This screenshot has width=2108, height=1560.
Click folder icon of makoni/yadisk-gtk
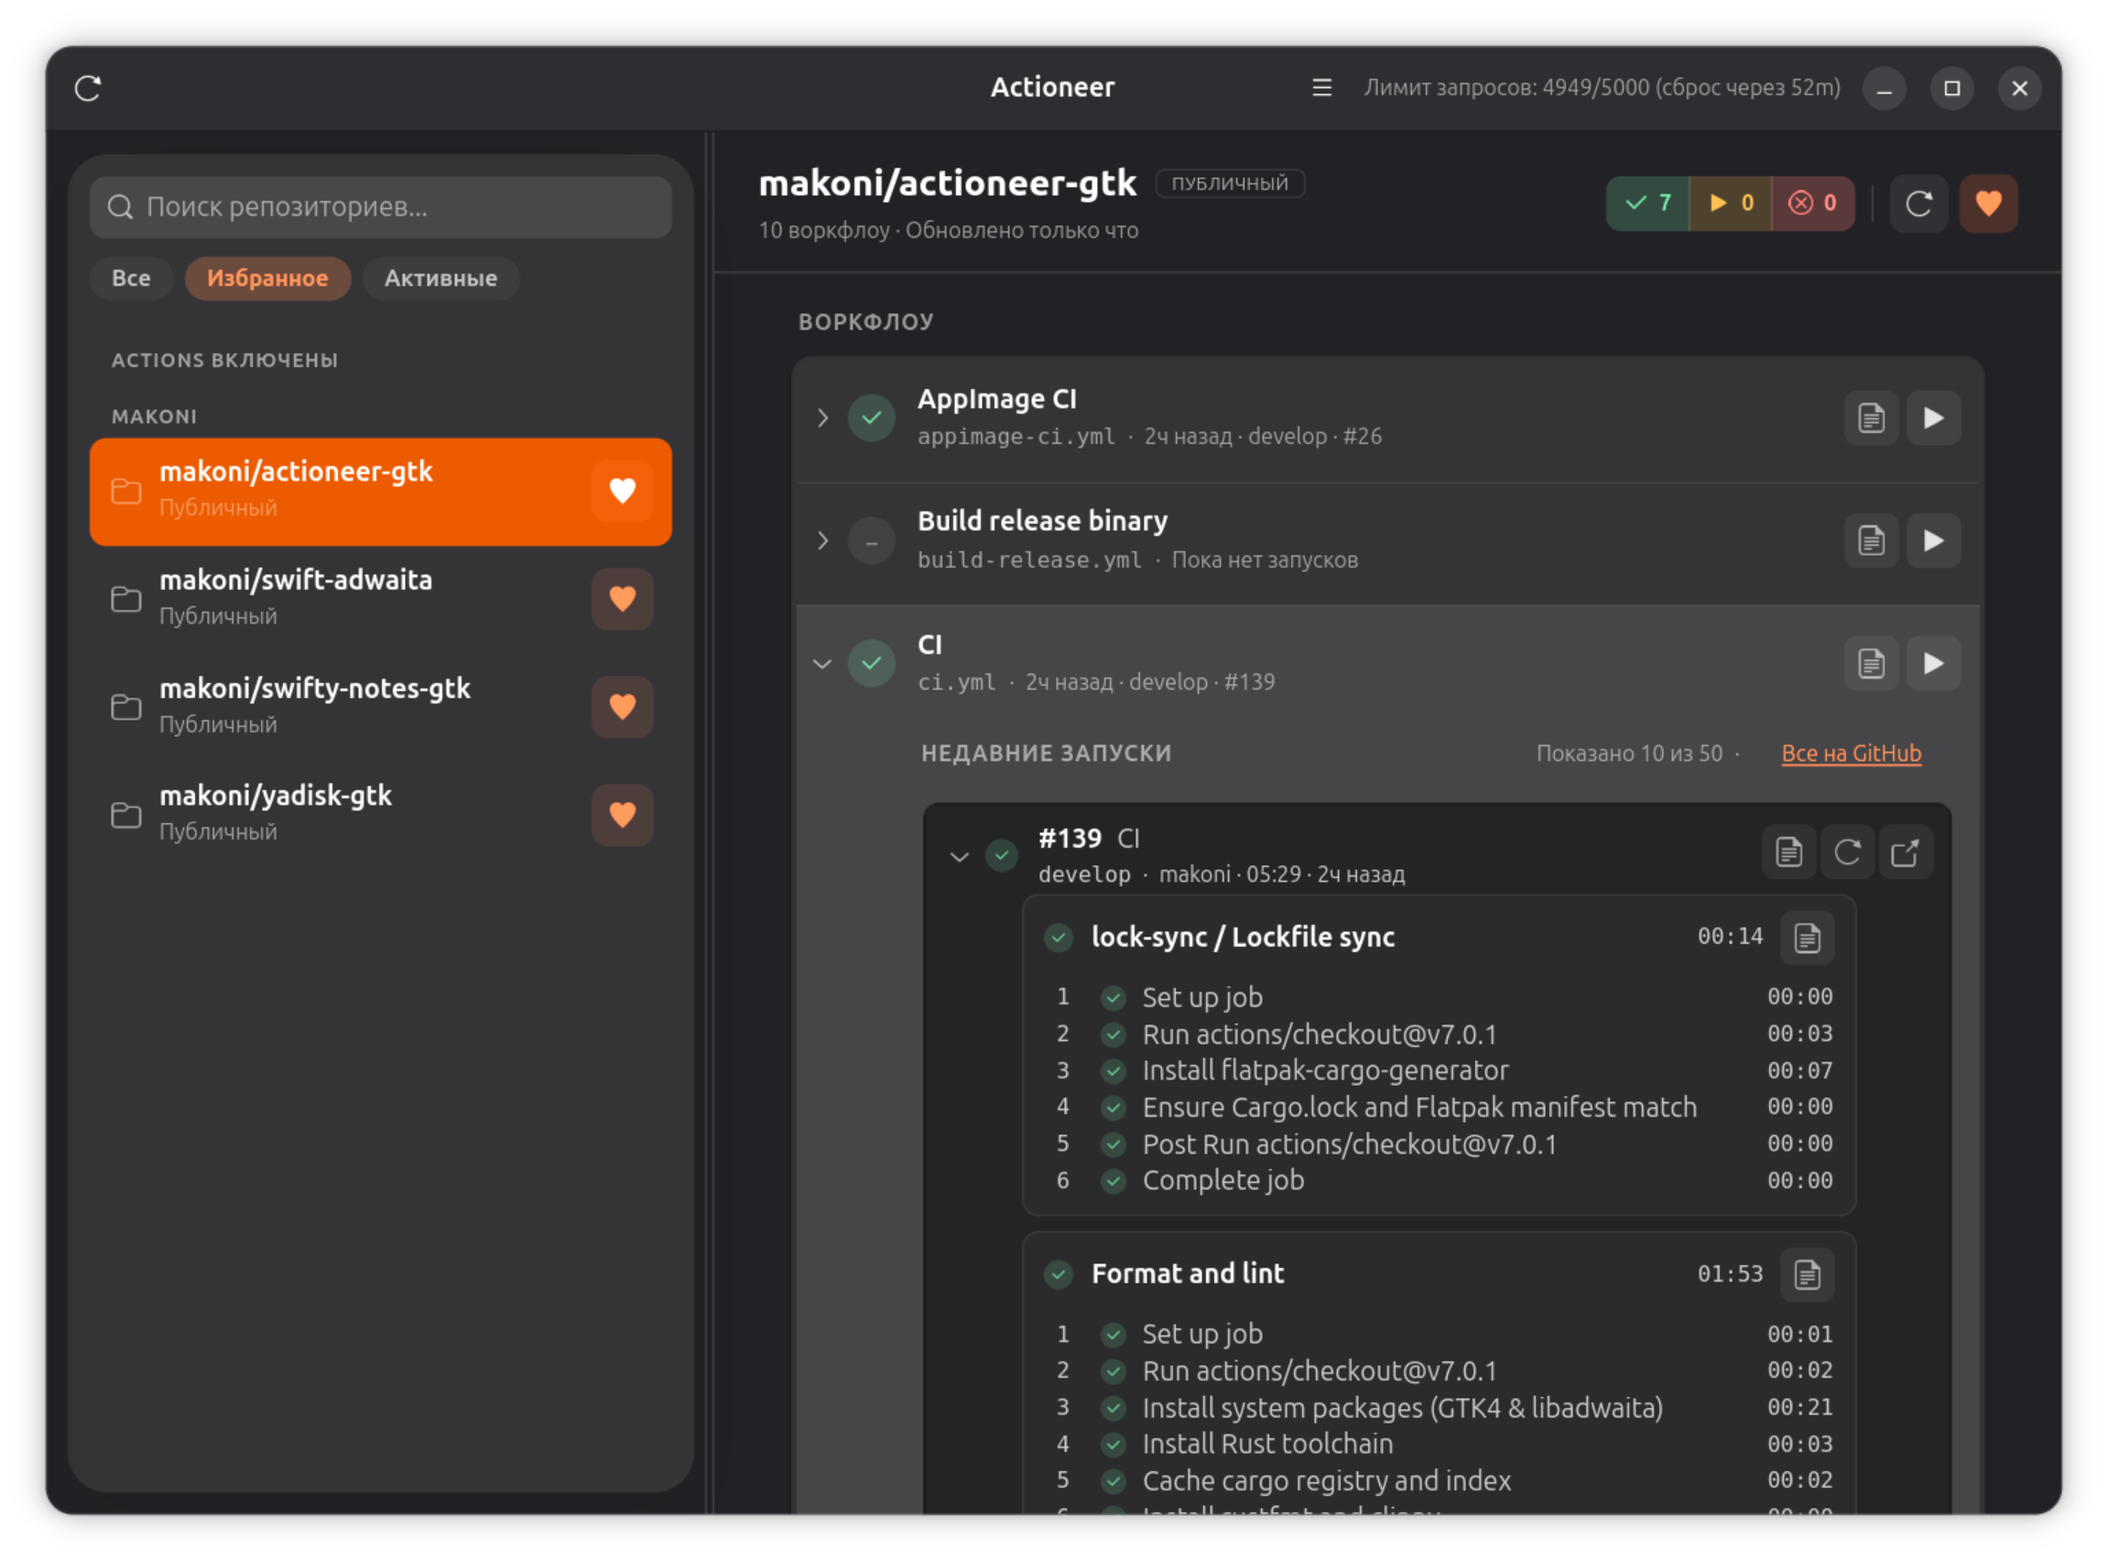pyautogui.click(x=125, y=814)
